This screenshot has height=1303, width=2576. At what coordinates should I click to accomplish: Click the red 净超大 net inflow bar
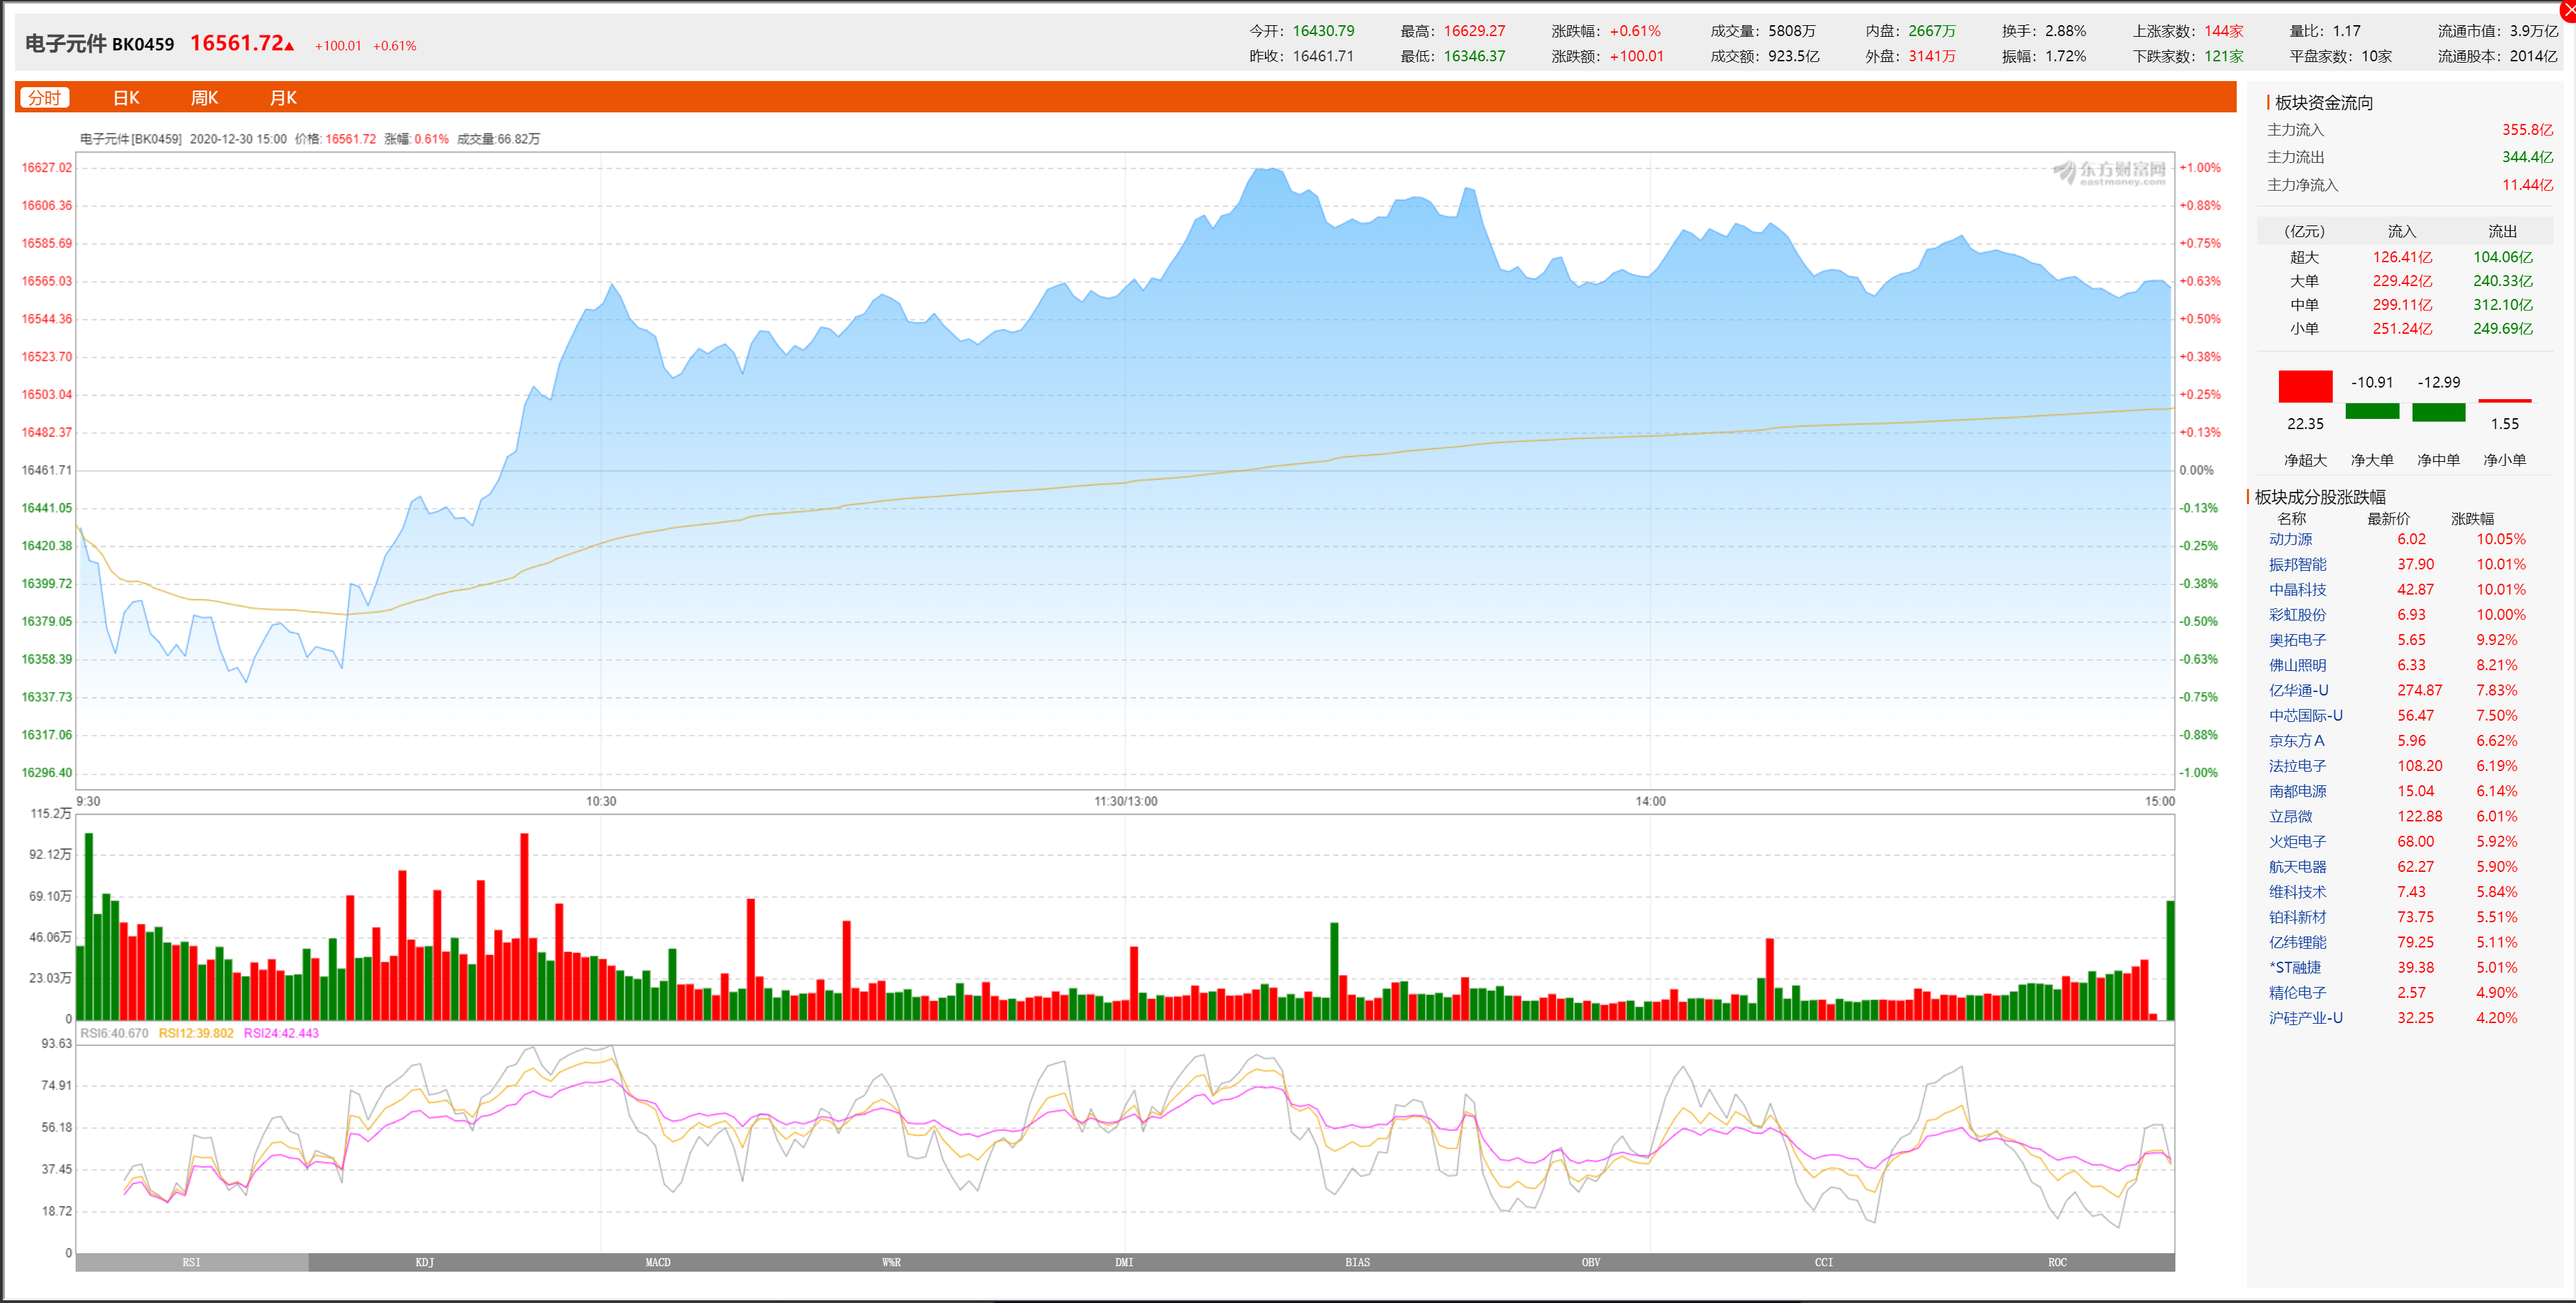point(2305,386)
